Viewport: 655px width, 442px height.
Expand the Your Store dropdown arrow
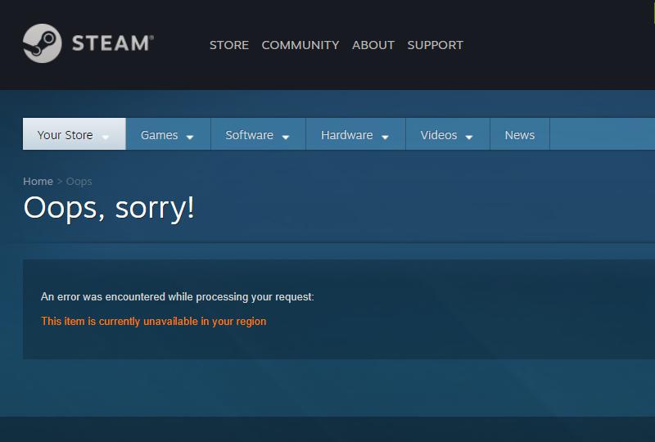click(106, 137)
